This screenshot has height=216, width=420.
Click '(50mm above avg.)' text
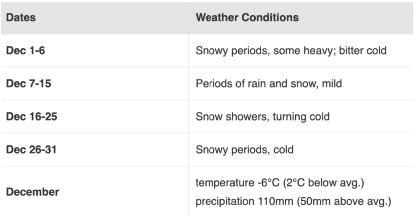(x=344, y=201)
